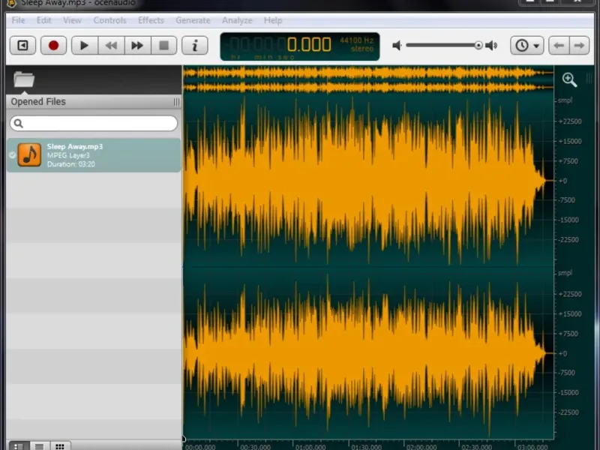Open the Analyze menu
The image size is (600, 450).
[x=237, y=20]
